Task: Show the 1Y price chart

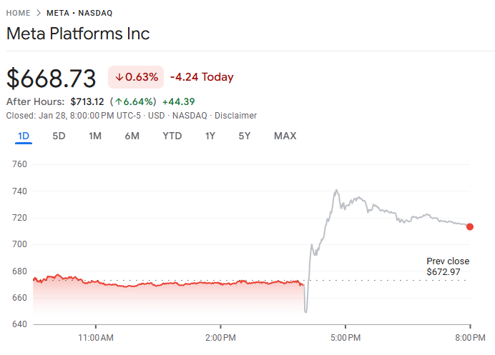Action: 210,136
